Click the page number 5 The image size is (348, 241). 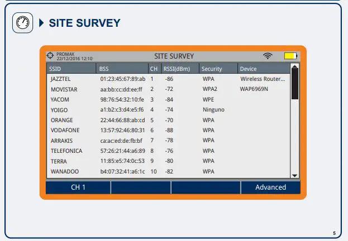(x=334, y=233)
